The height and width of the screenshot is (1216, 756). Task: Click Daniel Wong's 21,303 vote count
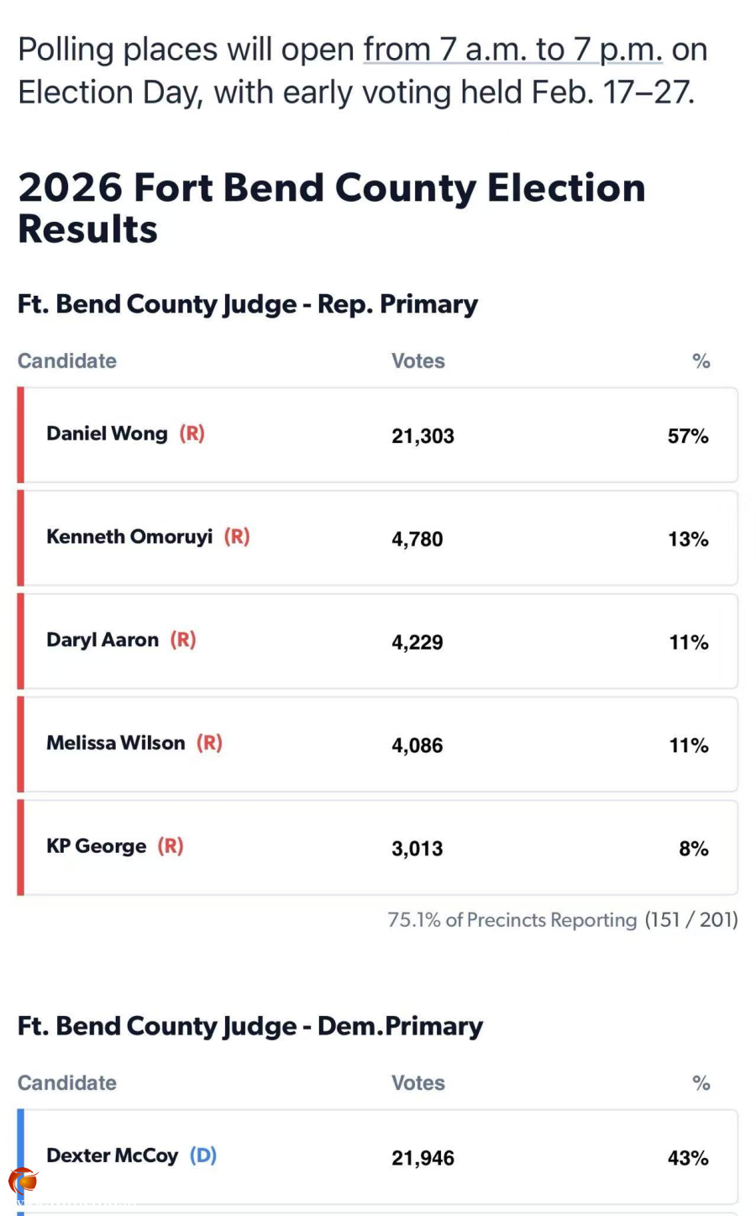click(423, 436)
